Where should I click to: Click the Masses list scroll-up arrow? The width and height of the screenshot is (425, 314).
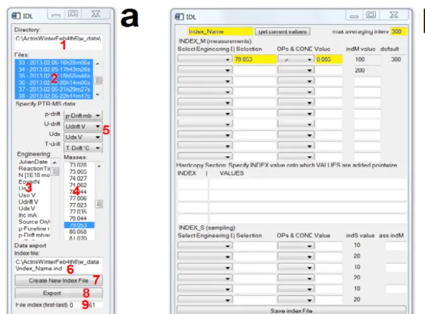[x=99, y=166]
